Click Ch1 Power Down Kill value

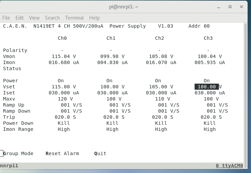(112, 123)
